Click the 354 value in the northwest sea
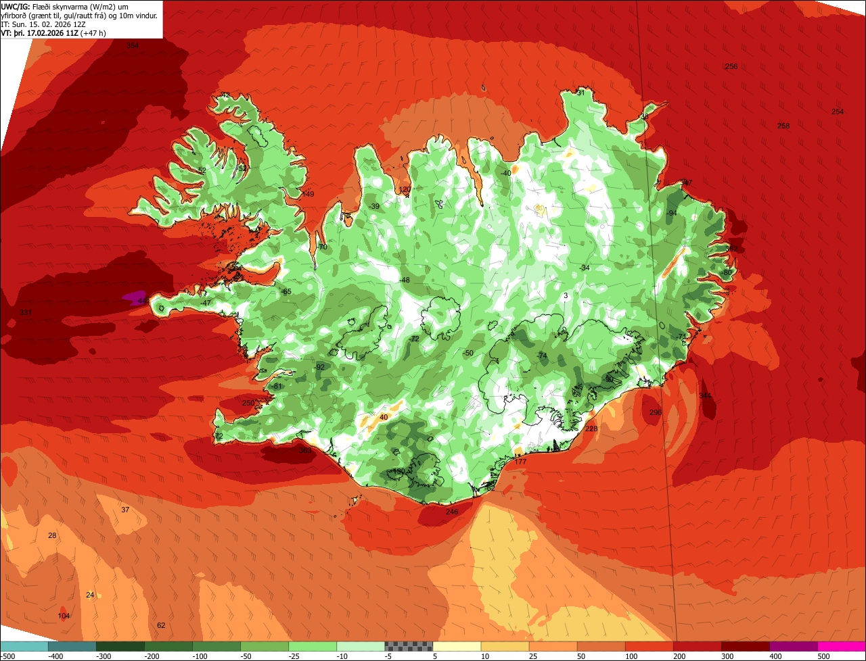Viewport: 866px width, 661px height. [x=133, y=45]
